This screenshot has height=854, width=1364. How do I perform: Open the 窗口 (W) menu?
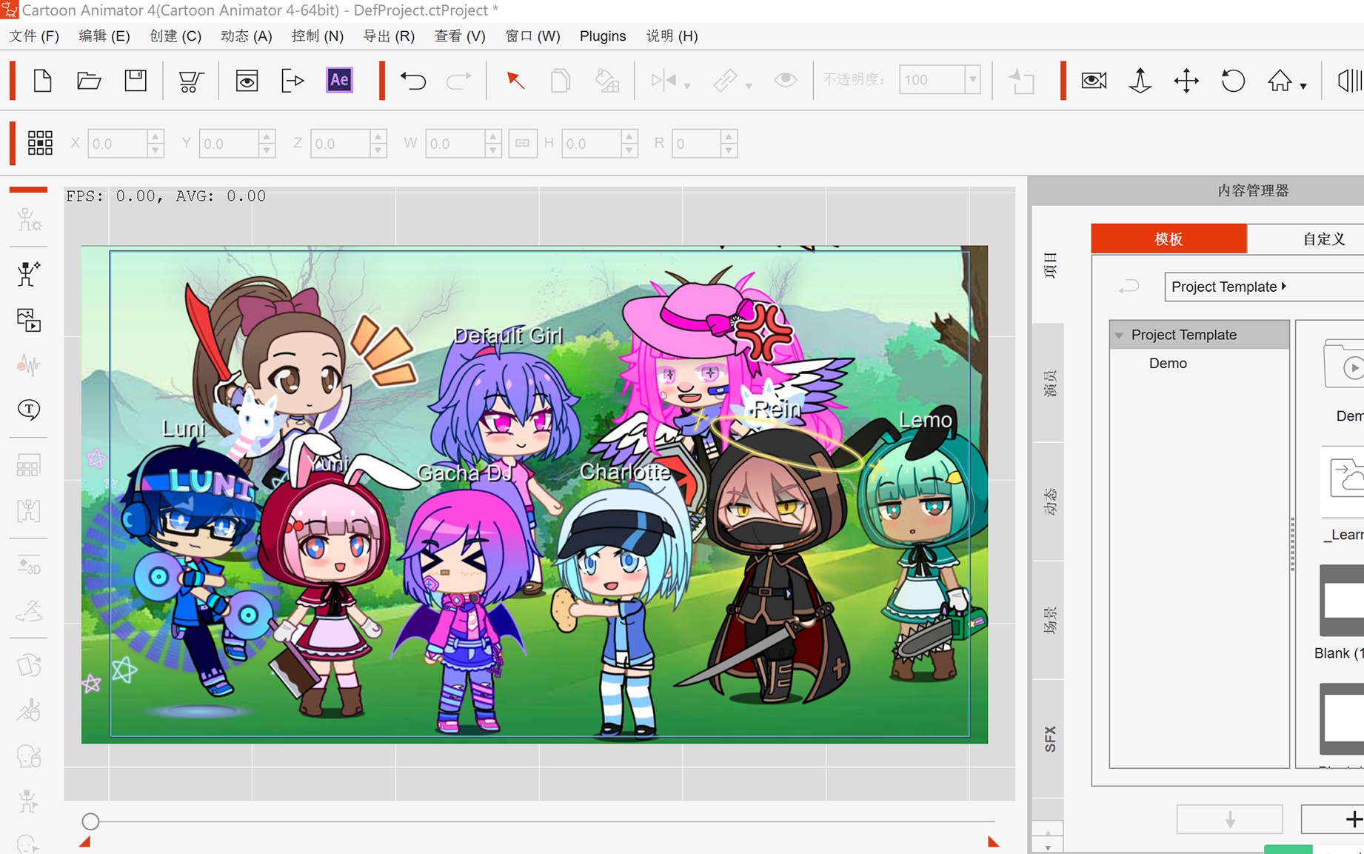pos(532,36)
